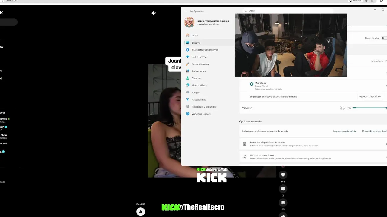
Task: Open TikTok comments bubble icon
Action: [x=283, y=189]
